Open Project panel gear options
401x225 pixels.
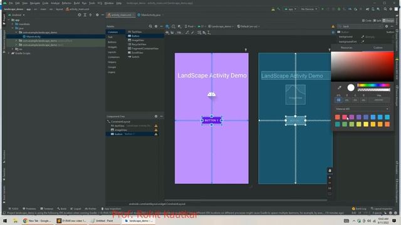[x=97, y=15]
